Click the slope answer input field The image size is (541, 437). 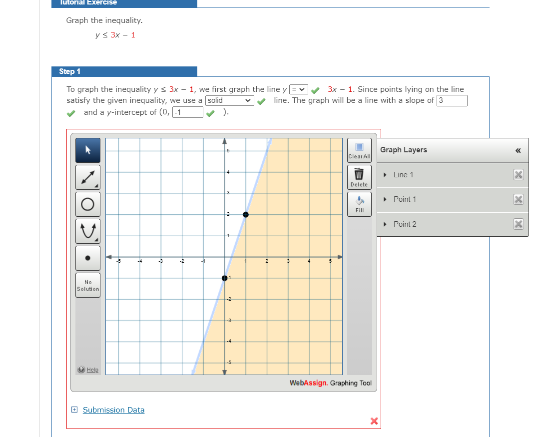[452, 100]
